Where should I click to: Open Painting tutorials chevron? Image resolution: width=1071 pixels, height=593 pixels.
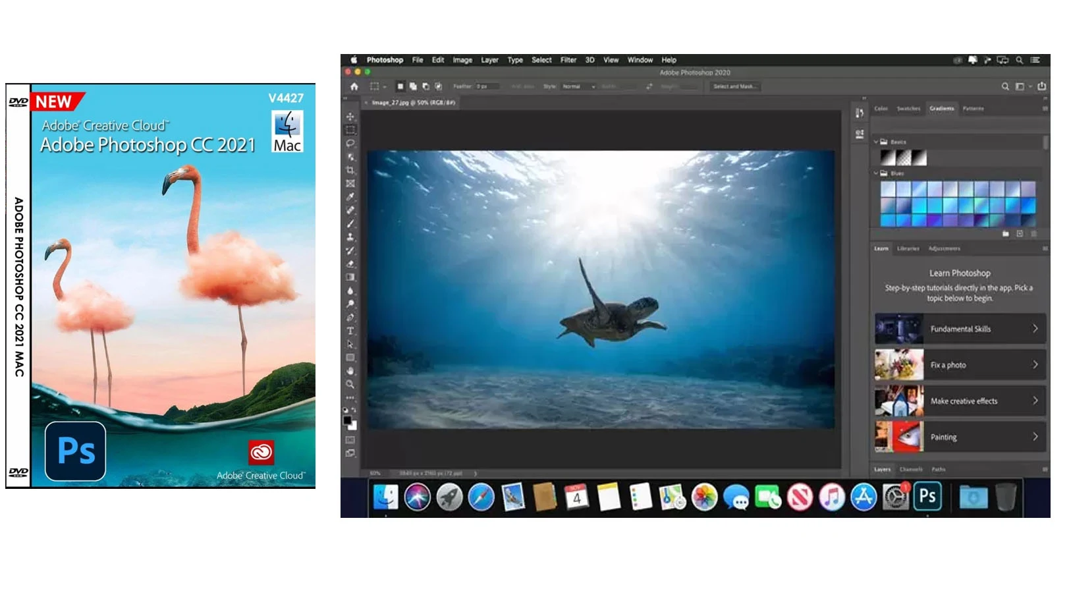(x=1035, y=437)
